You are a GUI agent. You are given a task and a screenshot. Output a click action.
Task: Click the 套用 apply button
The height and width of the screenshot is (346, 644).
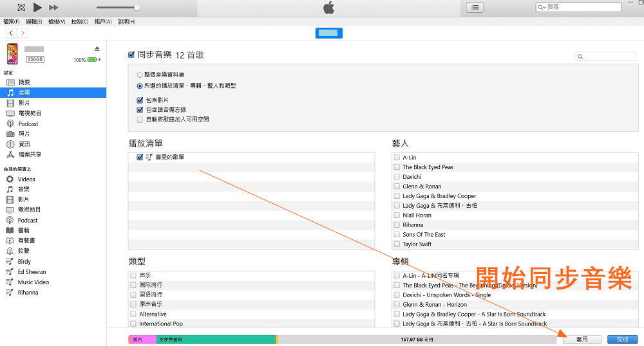coord(582,340)
